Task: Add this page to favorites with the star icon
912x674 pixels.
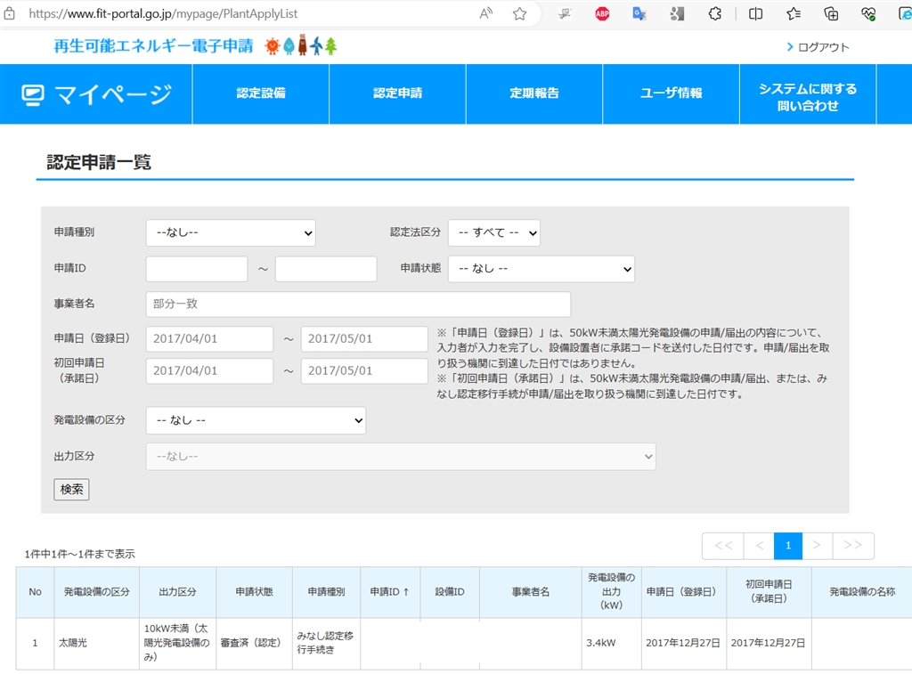Action: (x=520, y=13)
